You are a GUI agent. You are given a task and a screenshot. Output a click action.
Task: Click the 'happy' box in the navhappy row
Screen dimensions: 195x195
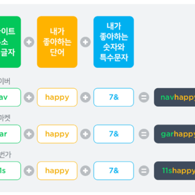[x=57, y=97]
